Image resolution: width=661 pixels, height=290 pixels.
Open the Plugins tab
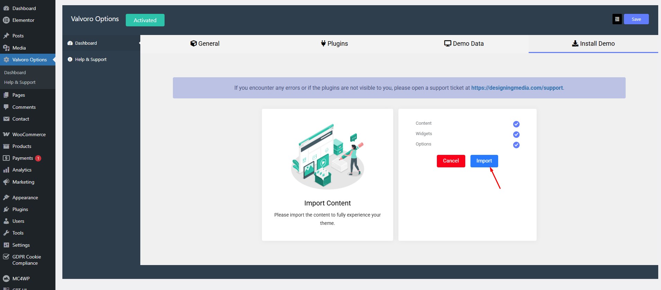(334, 44)
